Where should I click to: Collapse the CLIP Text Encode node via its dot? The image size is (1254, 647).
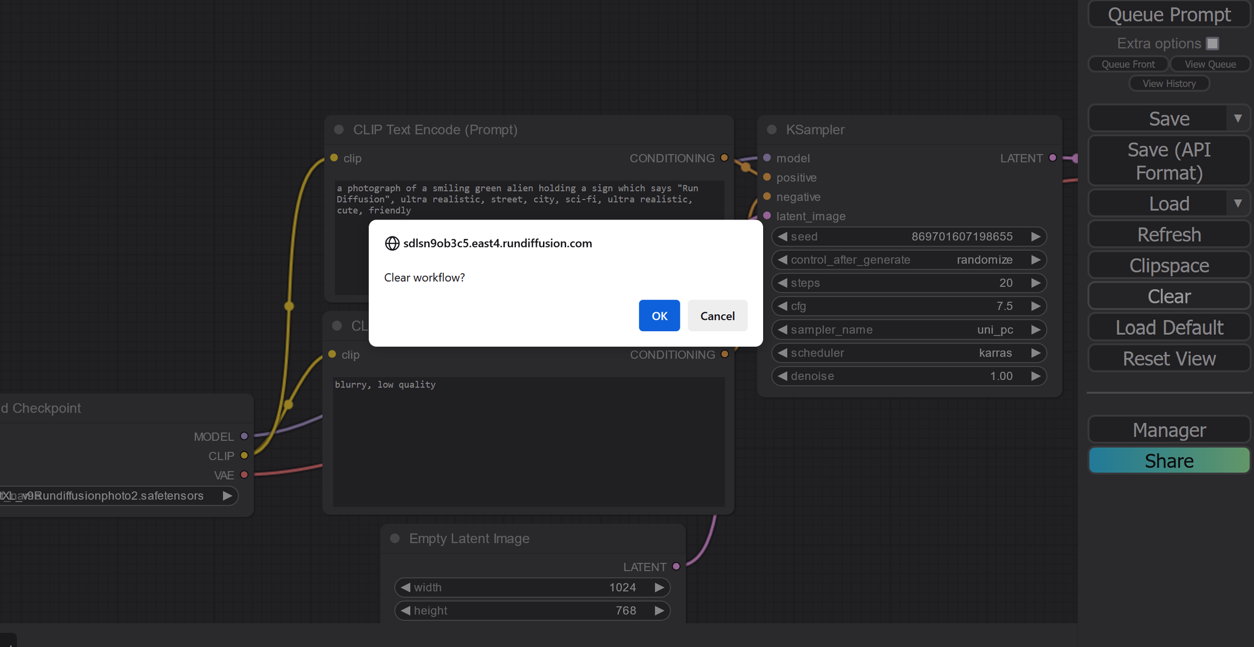click(x=339, y=129)
